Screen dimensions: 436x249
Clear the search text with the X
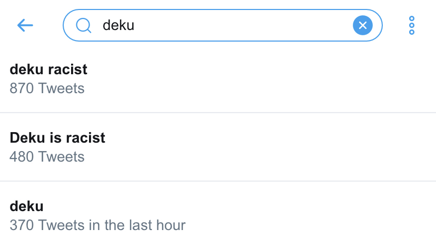click(363, 25)
